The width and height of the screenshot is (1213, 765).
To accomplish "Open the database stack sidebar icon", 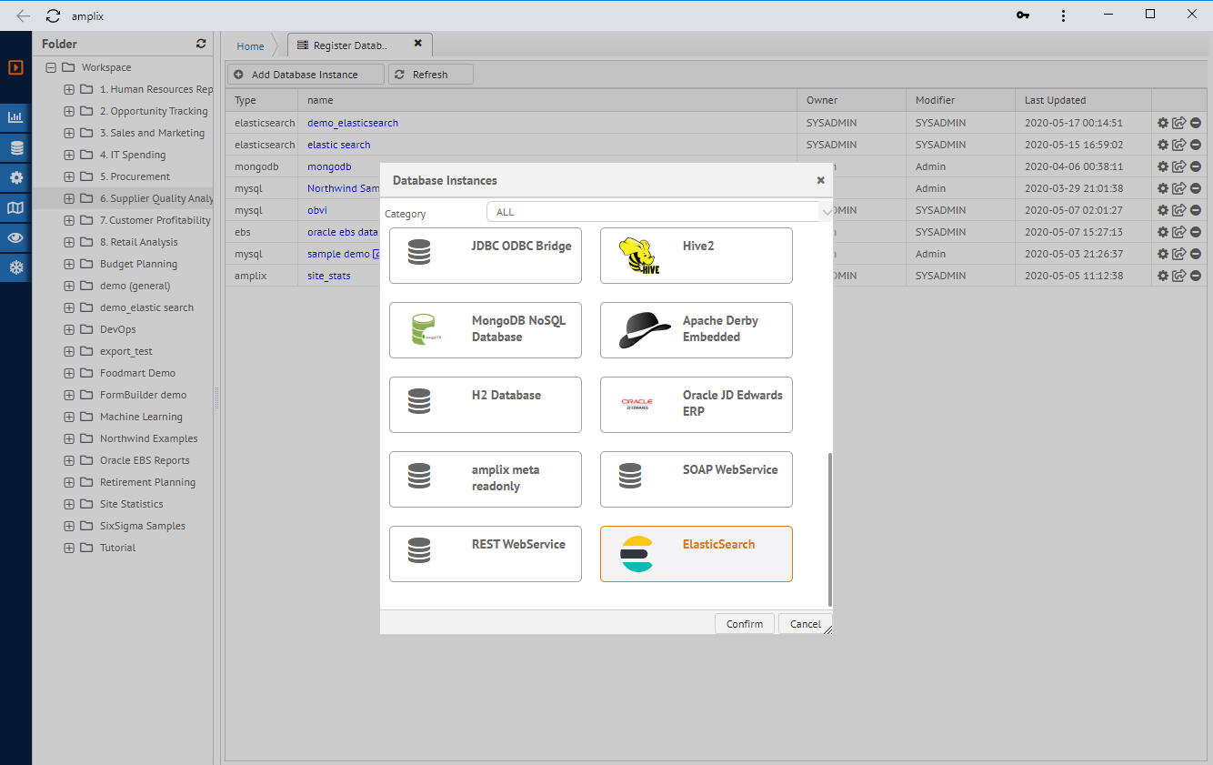I will [x=15, y=147].
